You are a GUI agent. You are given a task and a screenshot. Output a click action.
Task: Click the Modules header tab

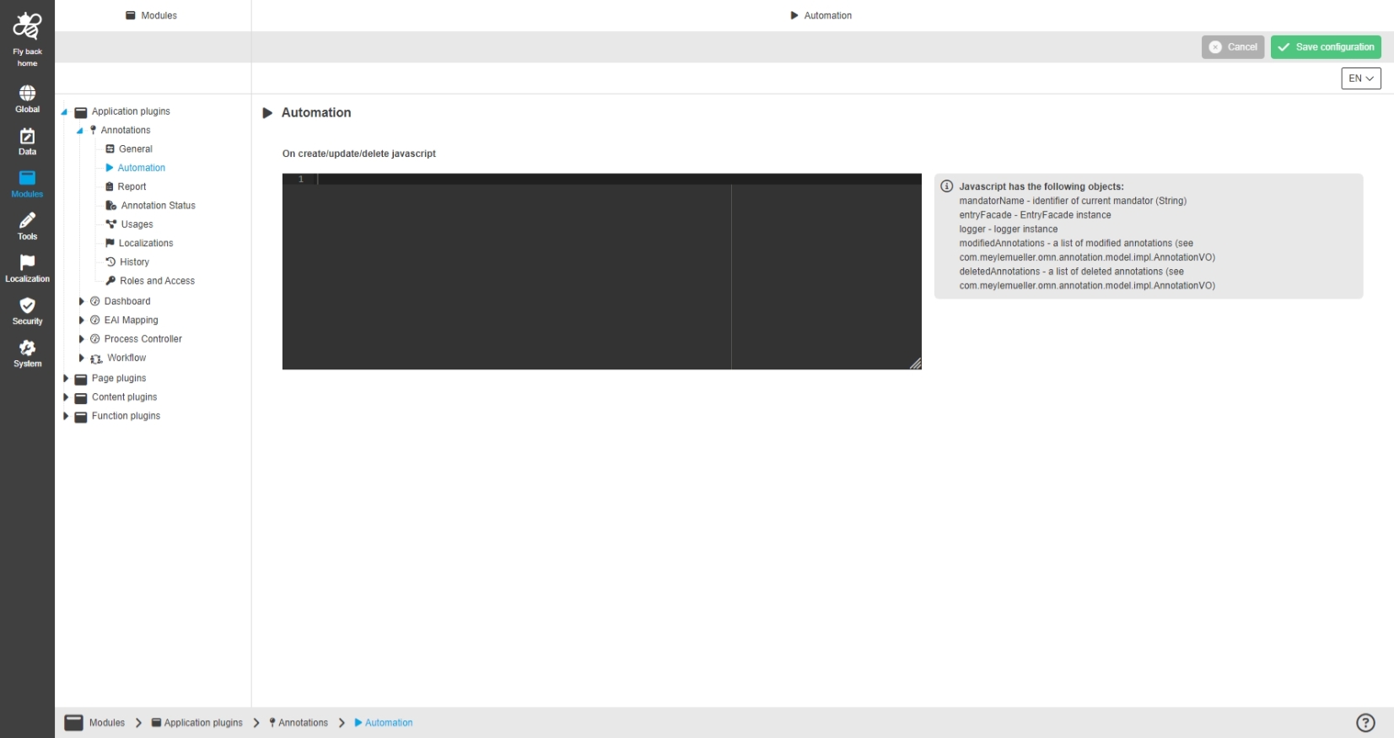tap(152, 16)
